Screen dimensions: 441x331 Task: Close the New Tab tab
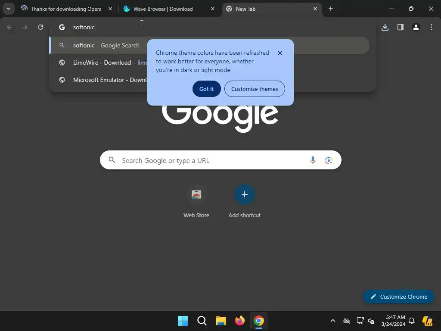315,9
